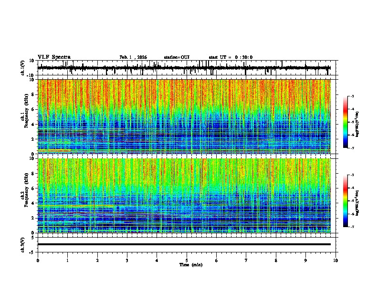
Task: Click the "VLF Spectra" plot title
Action: 54,57
